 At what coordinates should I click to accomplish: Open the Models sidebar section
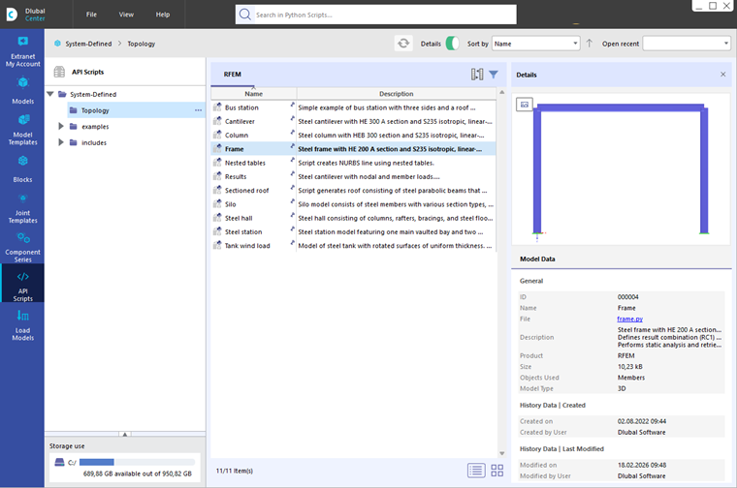22,90
